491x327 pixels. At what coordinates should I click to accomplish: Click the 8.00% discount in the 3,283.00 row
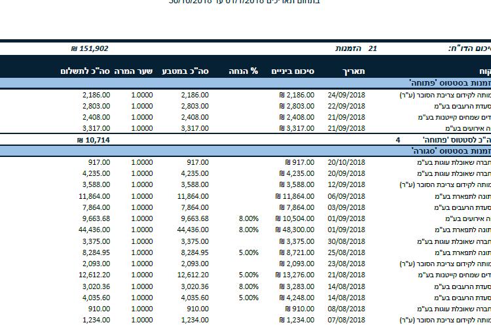[249, 286]
